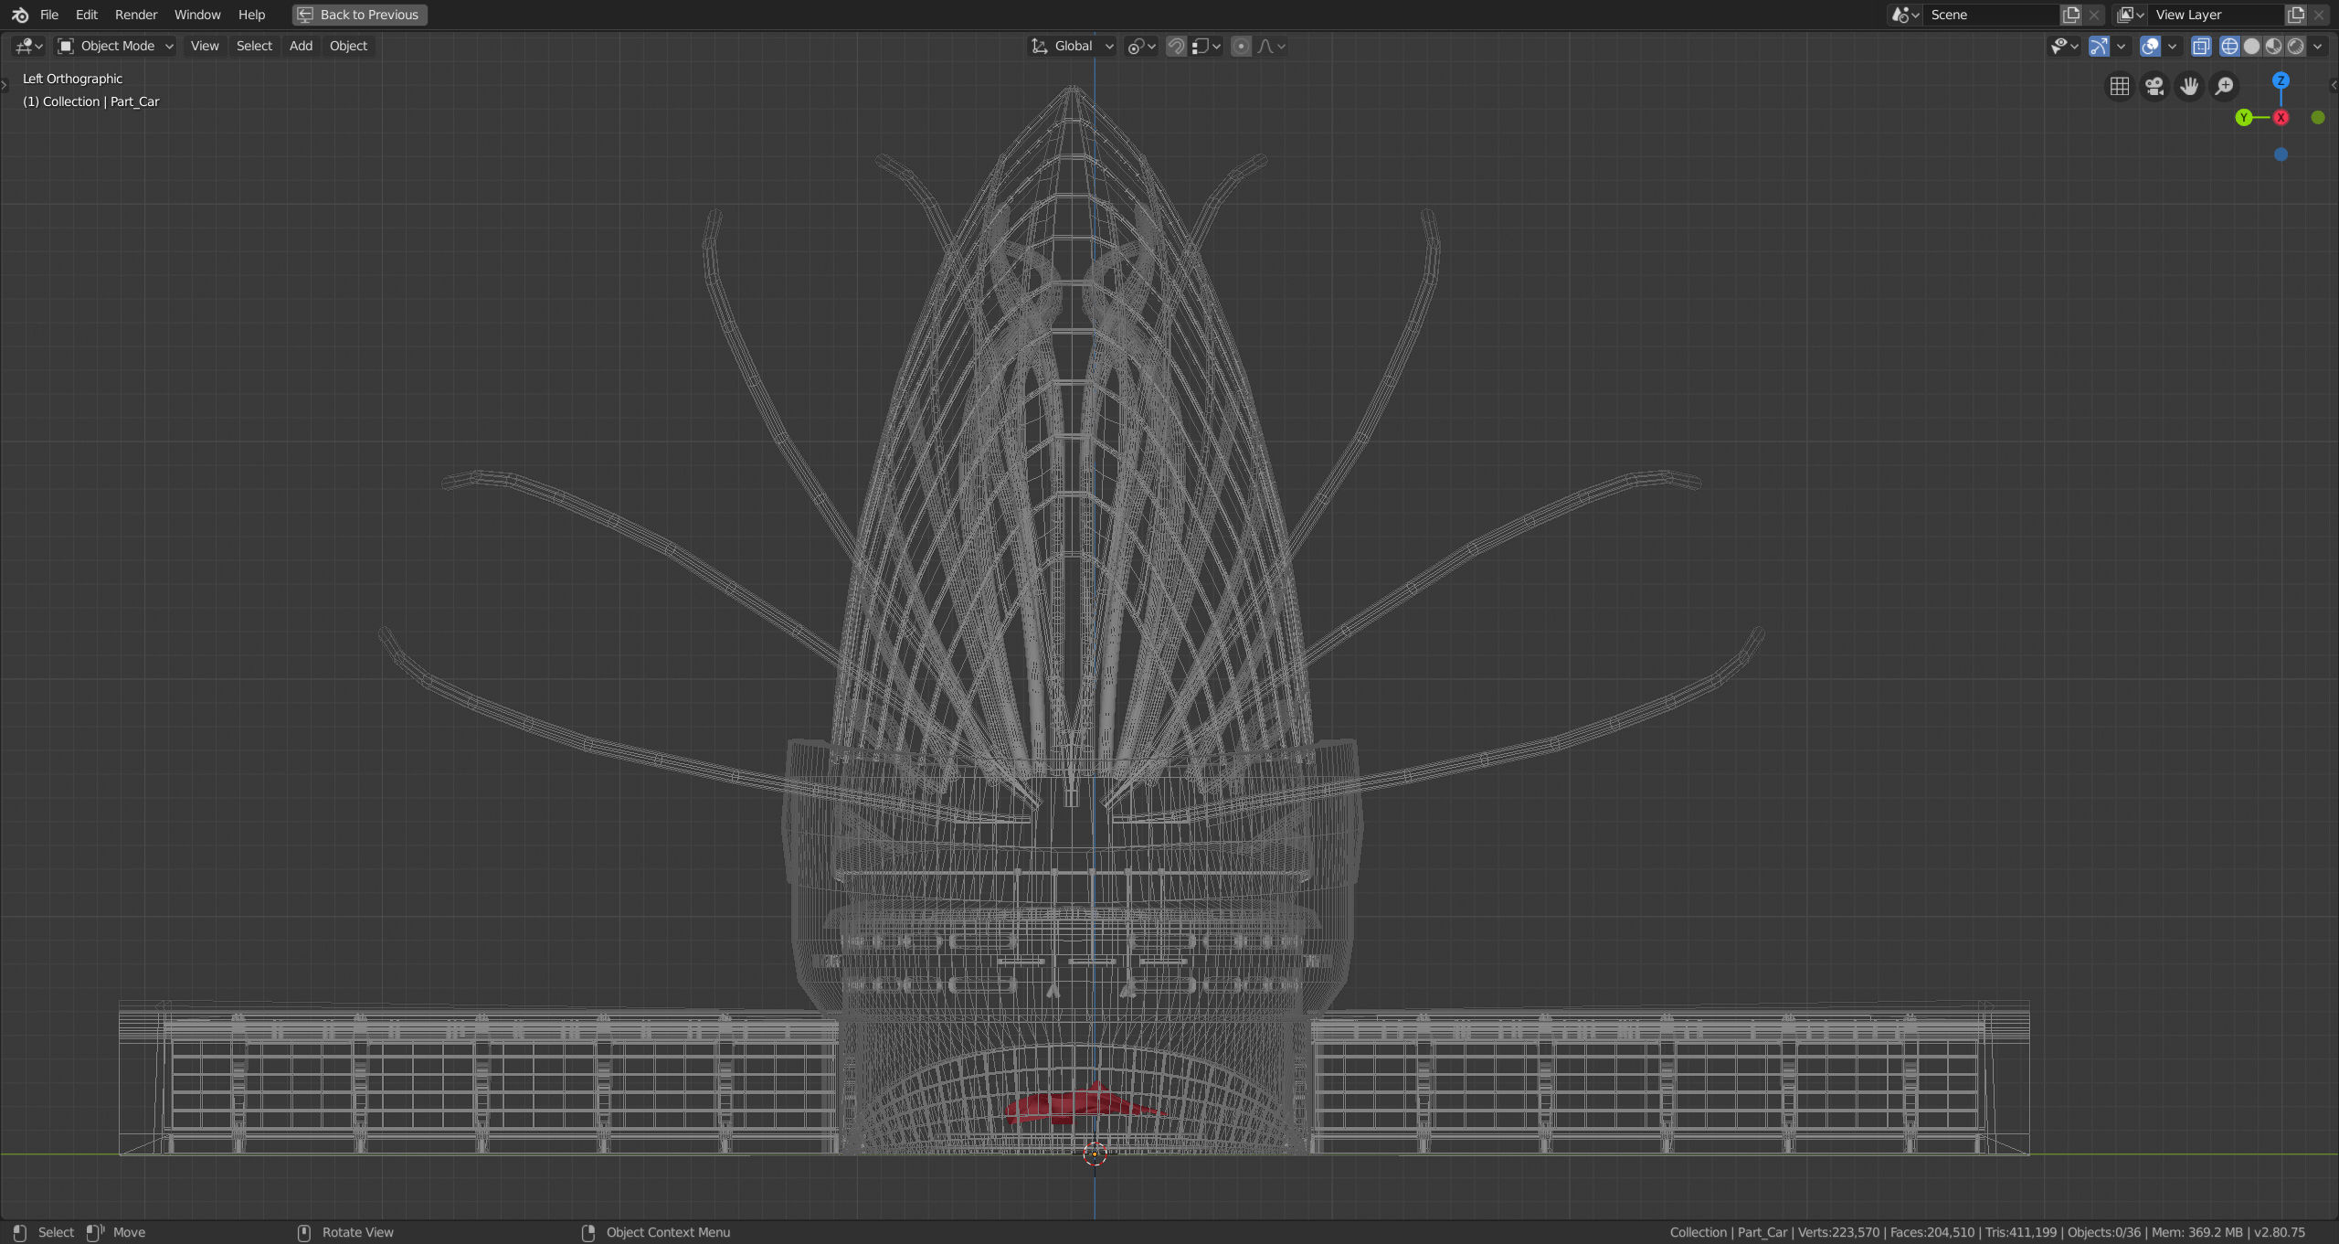
Task: Select solid viewport shading mode
Action: (2251, 46)
